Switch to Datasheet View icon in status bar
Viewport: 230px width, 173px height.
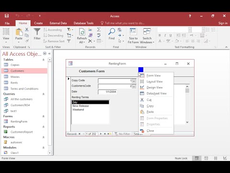pyautogui.click(x=206, y=158)
